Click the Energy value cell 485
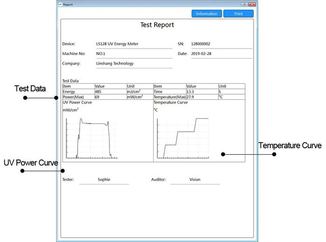Image resolution: width=326 pixels, height=242 pixels. pyautogui.click(x=111, y=92)
